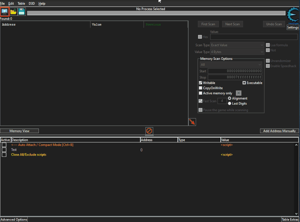The height and width of the screenshot is (222, 300).
Task: Click the Next Scan button
Action: pos(232,24)
